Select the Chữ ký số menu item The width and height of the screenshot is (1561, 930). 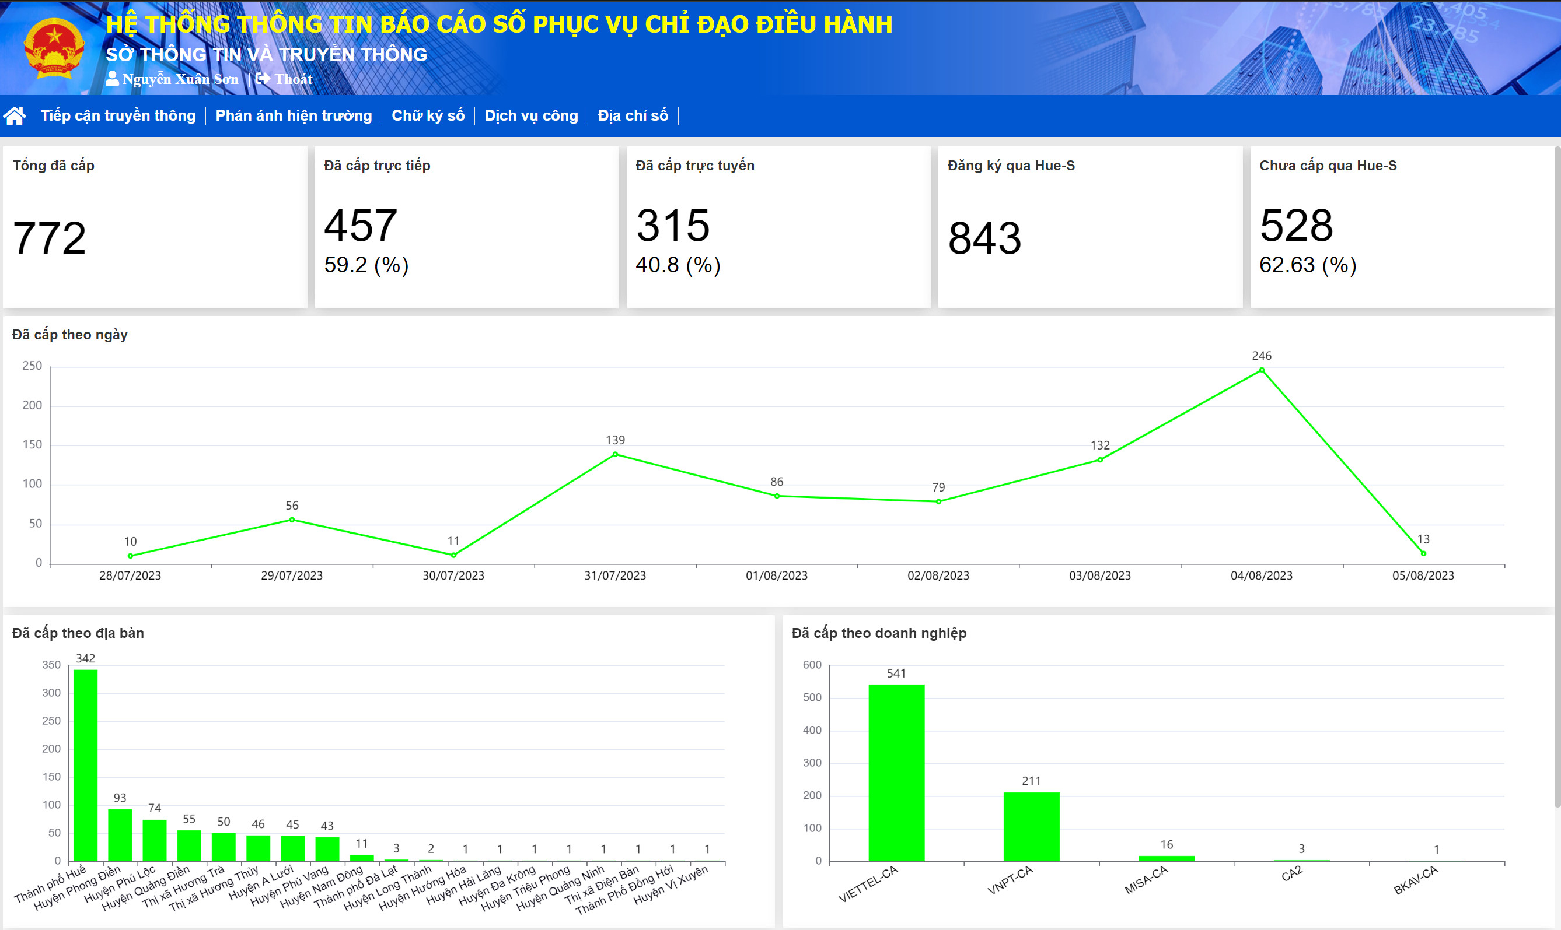coord(428,115)
